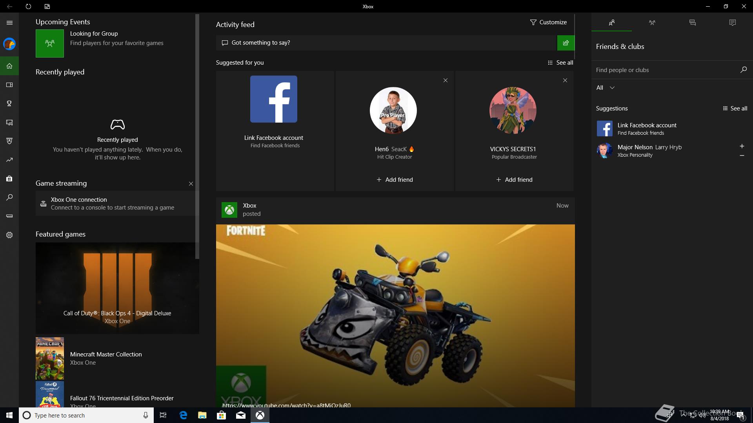Go to Home in the sidebar
753x423 pixels.
coord(9,66)
